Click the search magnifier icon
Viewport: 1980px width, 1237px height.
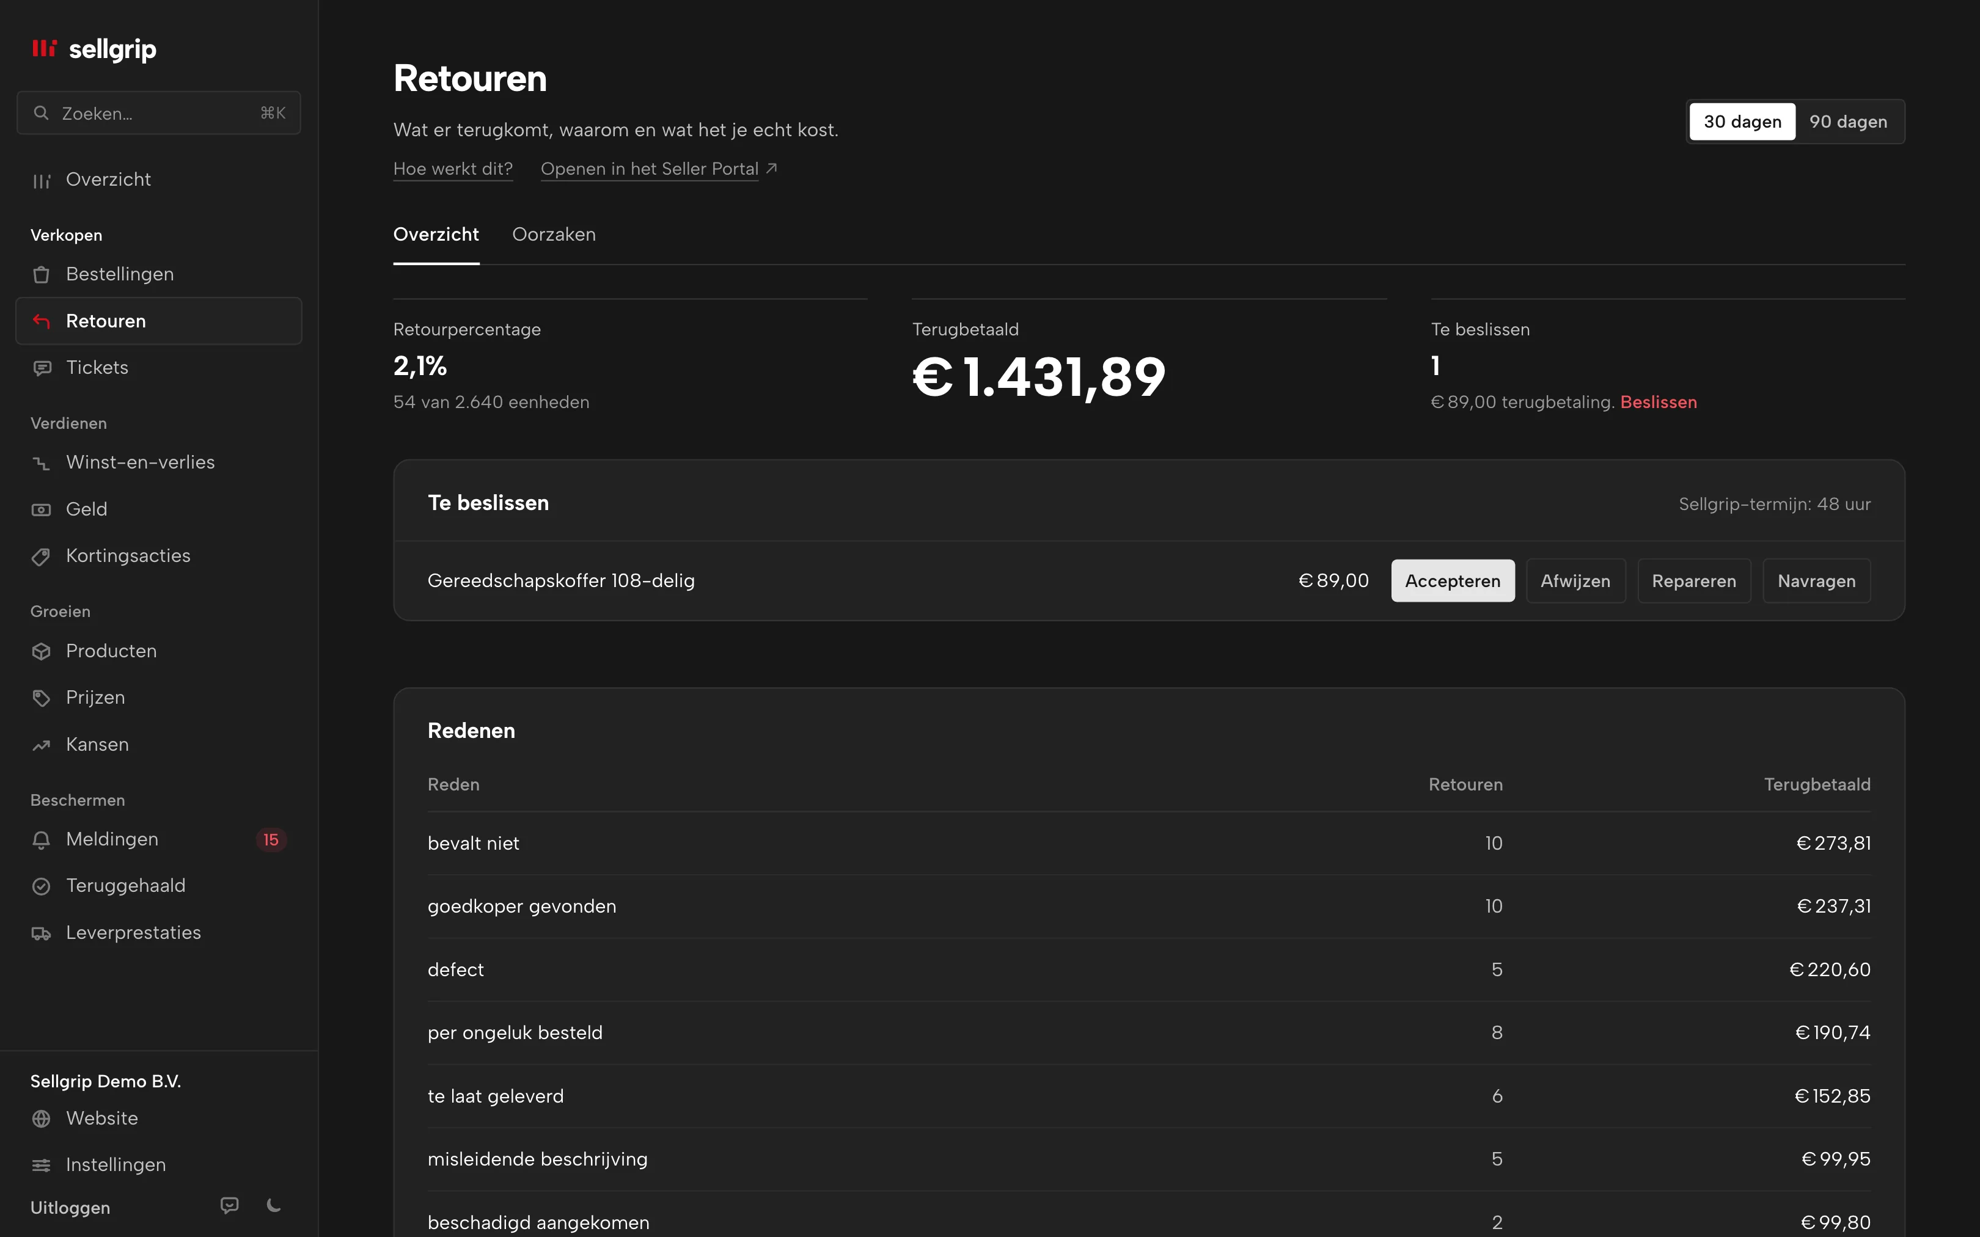click(x=41, y=113)
